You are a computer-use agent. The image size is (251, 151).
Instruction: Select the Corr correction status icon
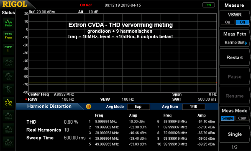(x=8, y=62)
